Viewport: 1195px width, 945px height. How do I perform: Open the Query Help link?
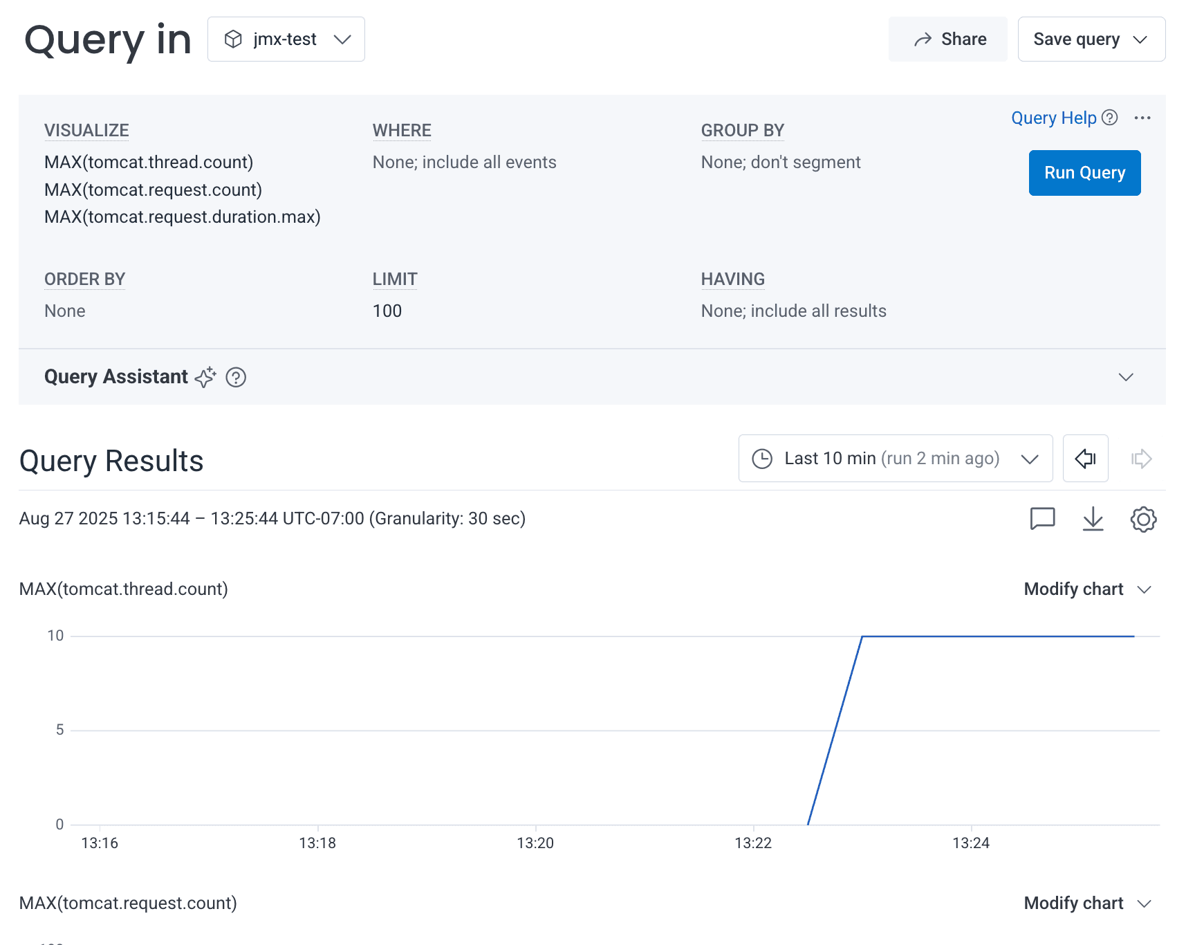(1053, 118)
